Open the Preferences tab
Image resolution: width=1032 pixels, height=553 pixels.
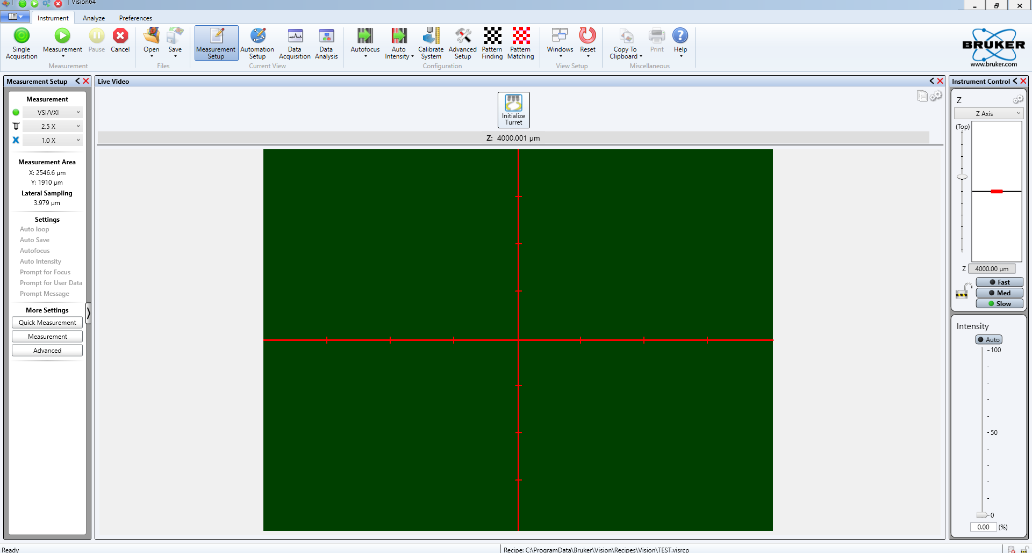pos(135,18)
